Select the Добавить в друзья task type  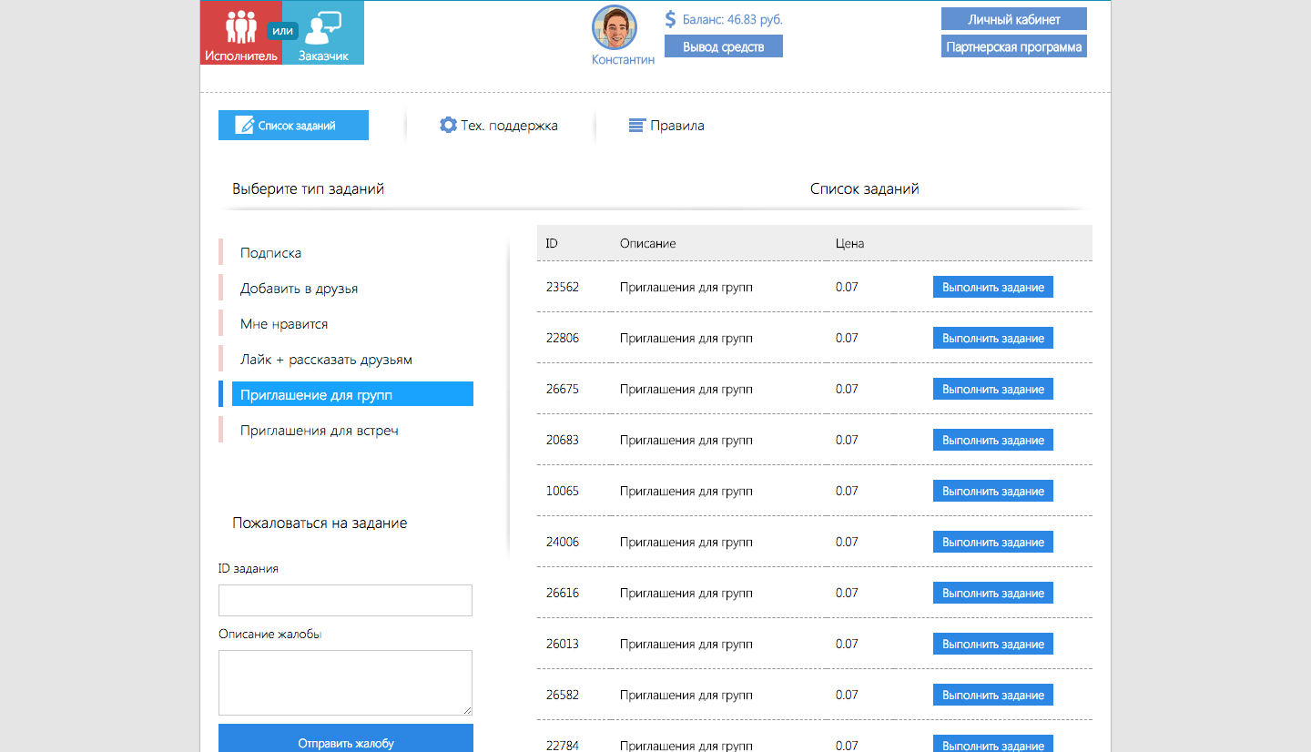(x=299, y=289)
